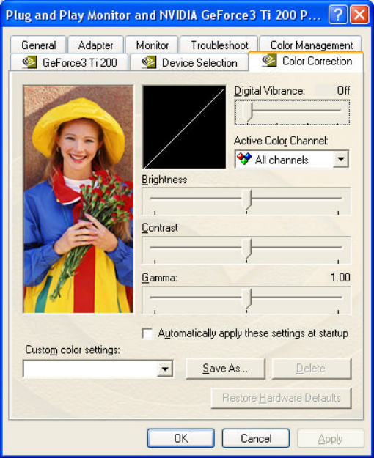
Task: Switch to the Monitor tab
Action: (152, 45)
